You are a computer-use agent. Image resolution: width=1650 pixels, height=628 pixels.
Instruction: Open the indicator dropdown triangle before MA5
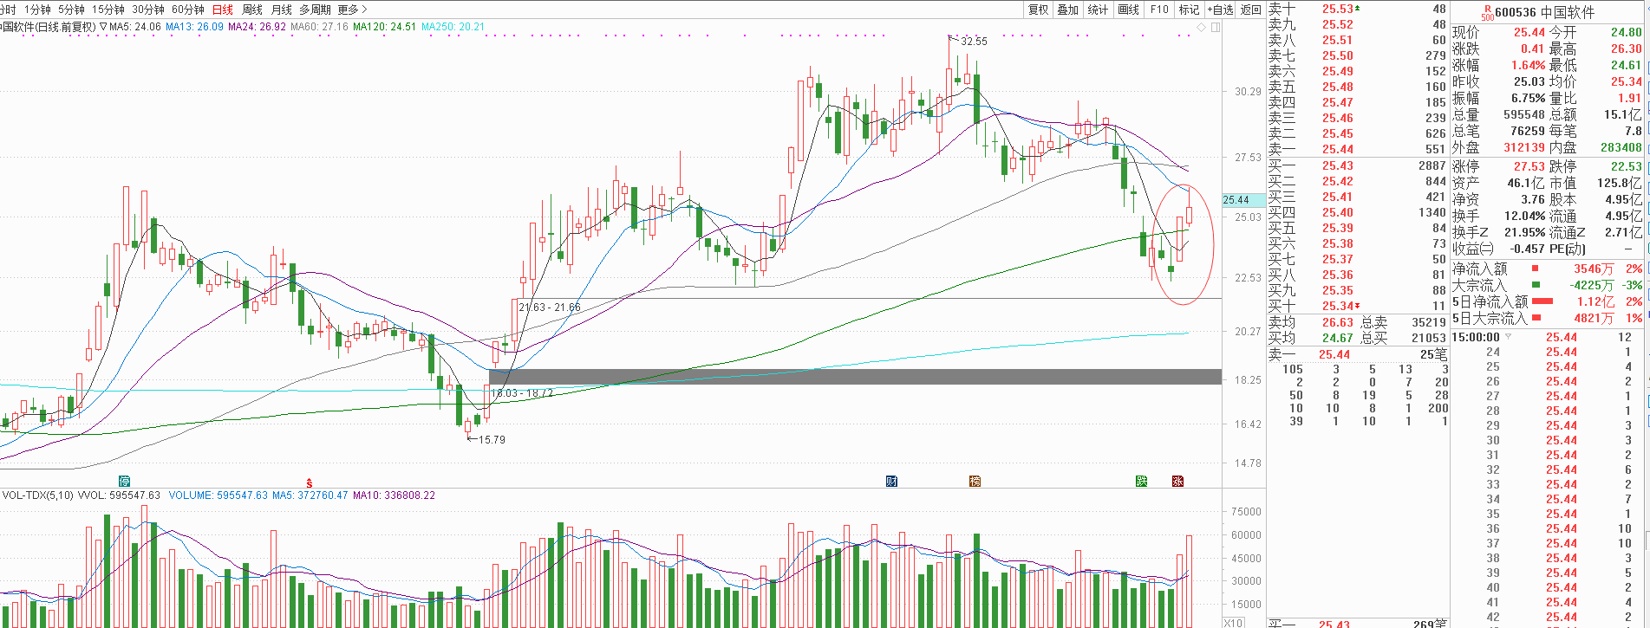103,27
